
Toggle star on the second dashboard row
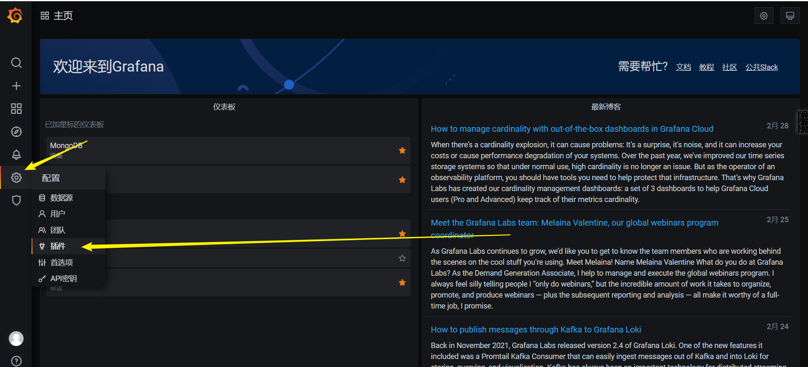(x=402, y=180)
